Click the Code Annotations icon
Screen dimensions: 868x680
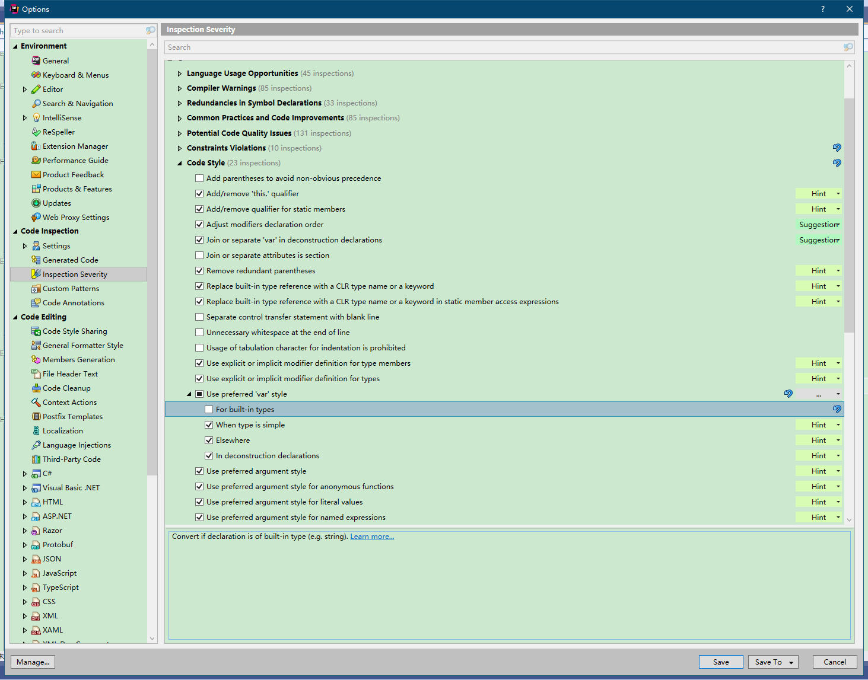(36, 302)
